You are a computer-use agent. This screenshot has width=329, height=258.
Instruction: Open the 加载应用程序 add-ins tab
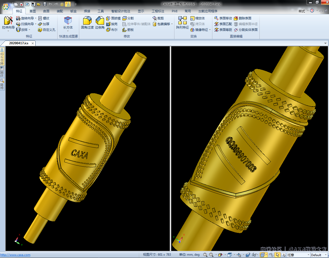[x=208, y=11]
